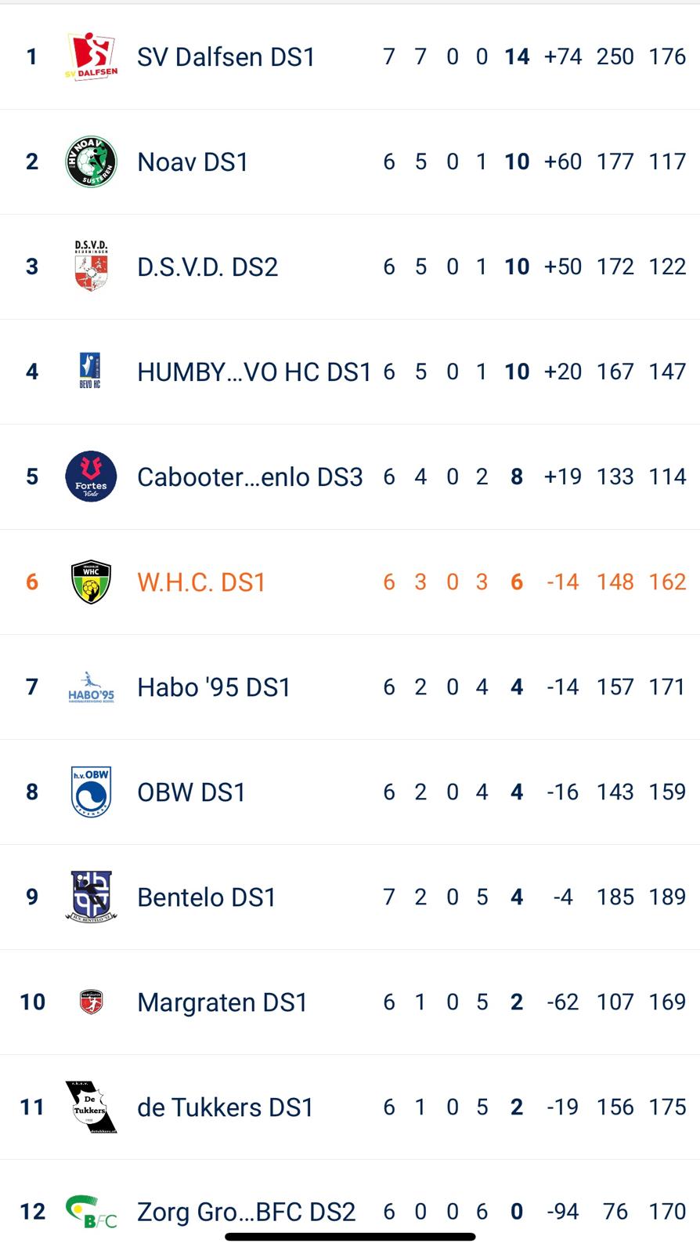
Task: Tap the BFC green logo
Action: click(91, 1212)
